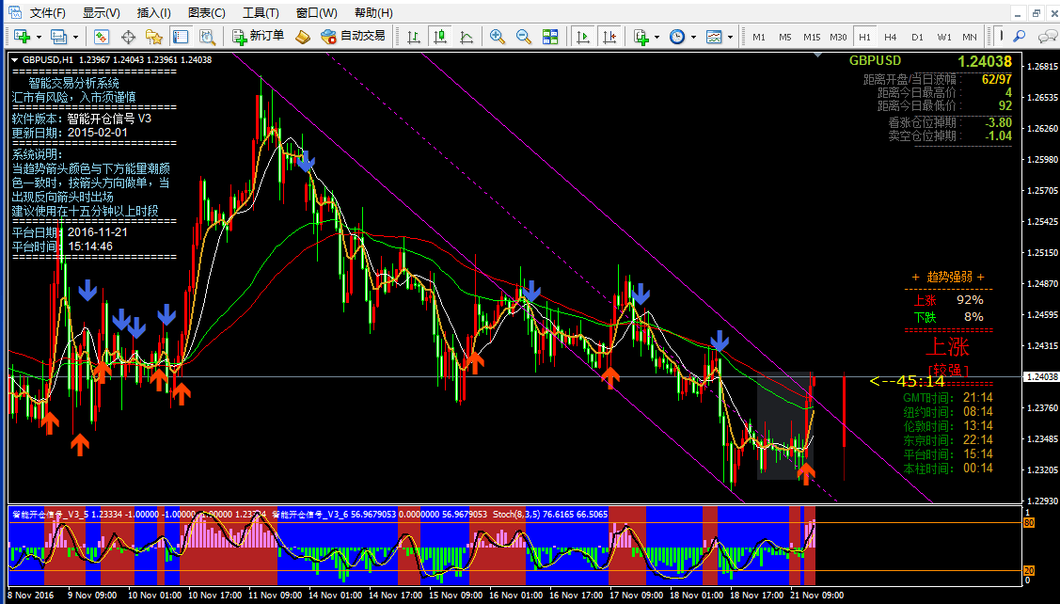This screenshot has height=604, width=1060.
Task: Click the New Order (新订单) button
Action: tap(259, 37)
